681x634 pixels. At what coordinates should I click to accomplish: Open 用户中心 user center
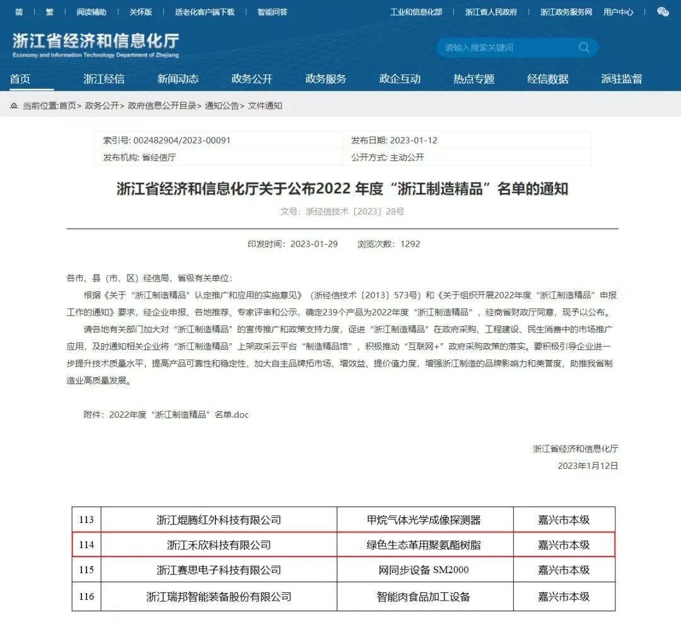pos(618,12)
